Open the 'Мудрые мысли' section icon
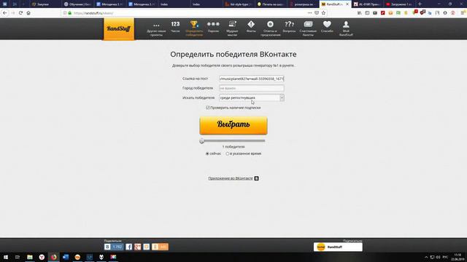467x262 pixels. point(232,28)
